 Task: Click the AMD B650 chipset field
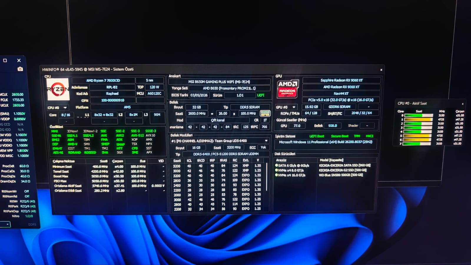pyautogui.click(x=229, y=88)
